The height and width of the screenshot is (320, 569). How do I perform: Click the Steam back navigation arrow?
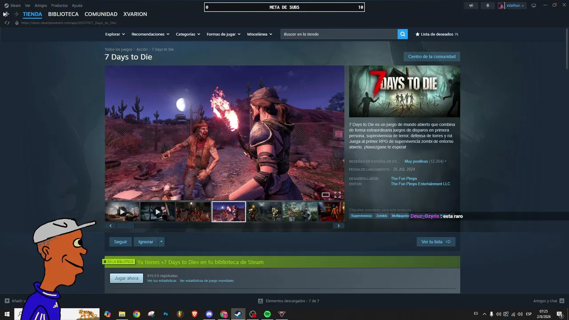click(x=6, y=14)
